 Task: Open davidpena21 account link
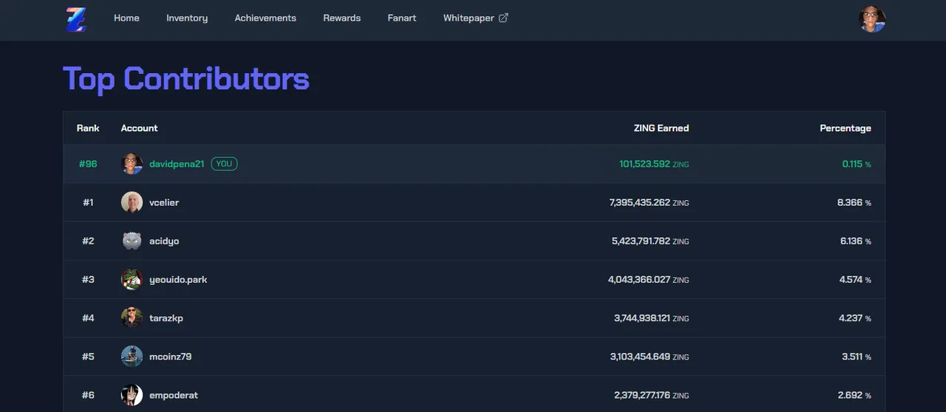177,164
